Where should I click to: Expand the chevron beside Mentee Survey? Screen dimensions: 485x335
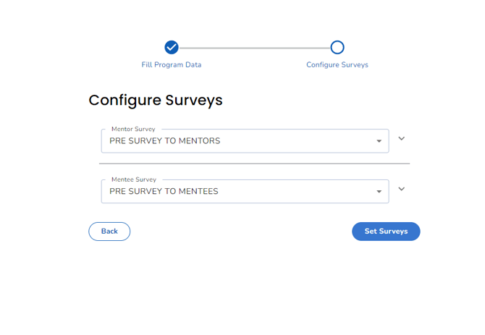click(402, 189)
